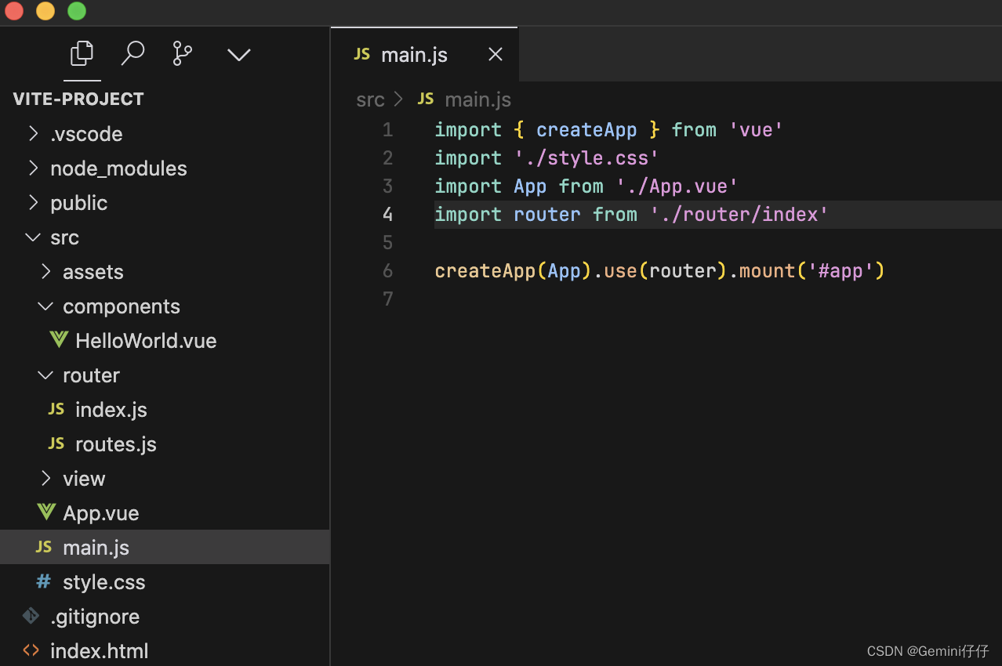Click line number 1 in the gutter
1002x666 pixels.
pyautogui.click(x=387, y=129)
